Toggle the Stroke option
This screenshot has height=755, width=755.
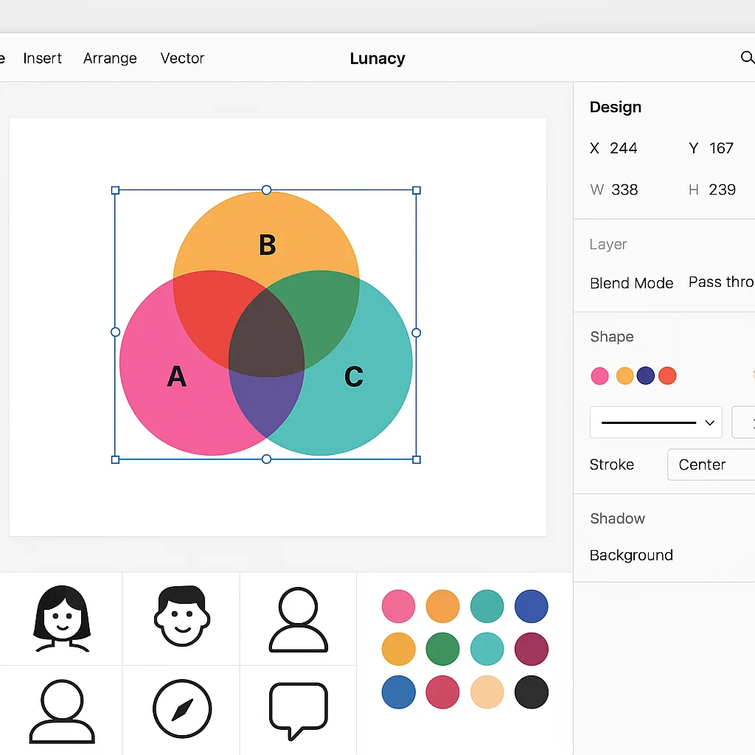(x=612, y=465)
